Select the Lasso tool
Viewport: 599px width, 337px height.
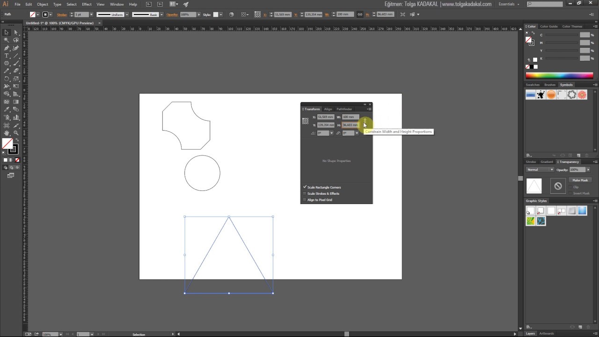coord(15,40)
